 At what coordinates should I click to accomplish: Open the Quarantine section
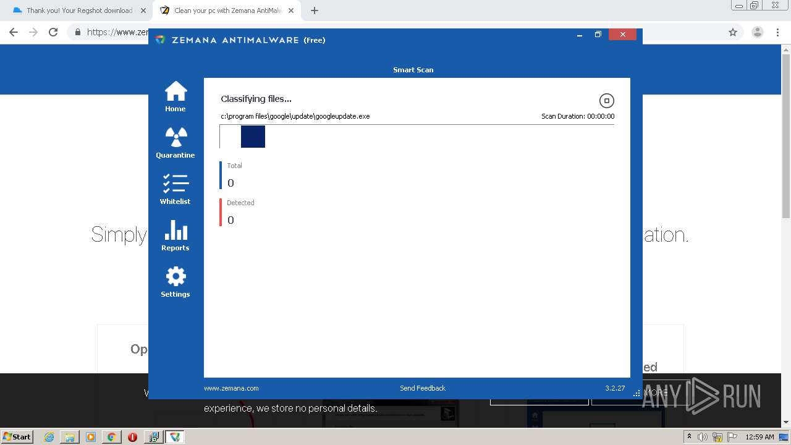(176, 143)
